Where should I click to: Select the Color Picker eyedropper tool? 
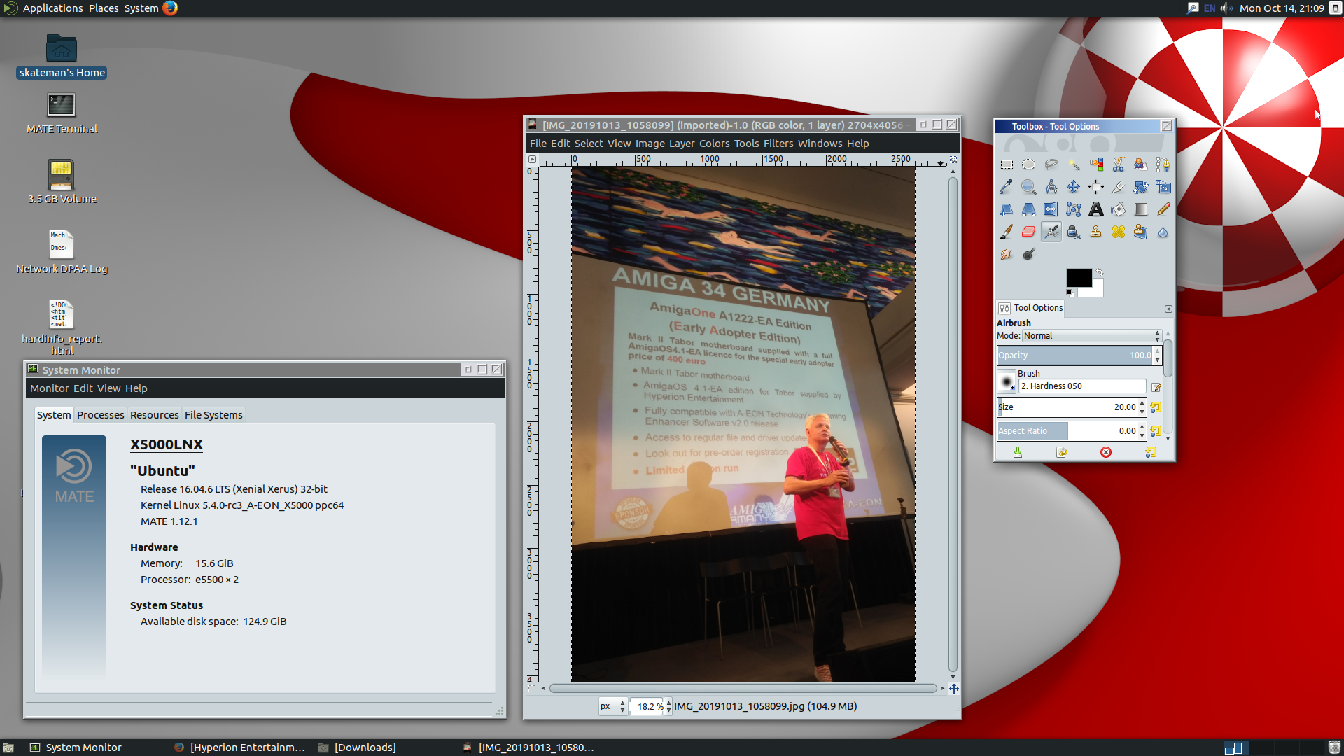1007,187
